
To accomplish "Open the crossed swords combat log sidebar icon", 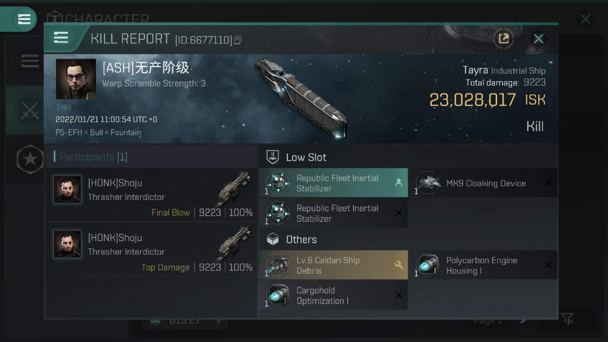I will (x=30, y=110).
